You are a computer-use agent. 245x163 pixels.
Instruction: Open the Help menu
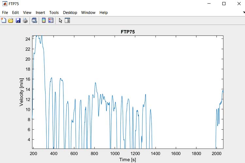104,12
